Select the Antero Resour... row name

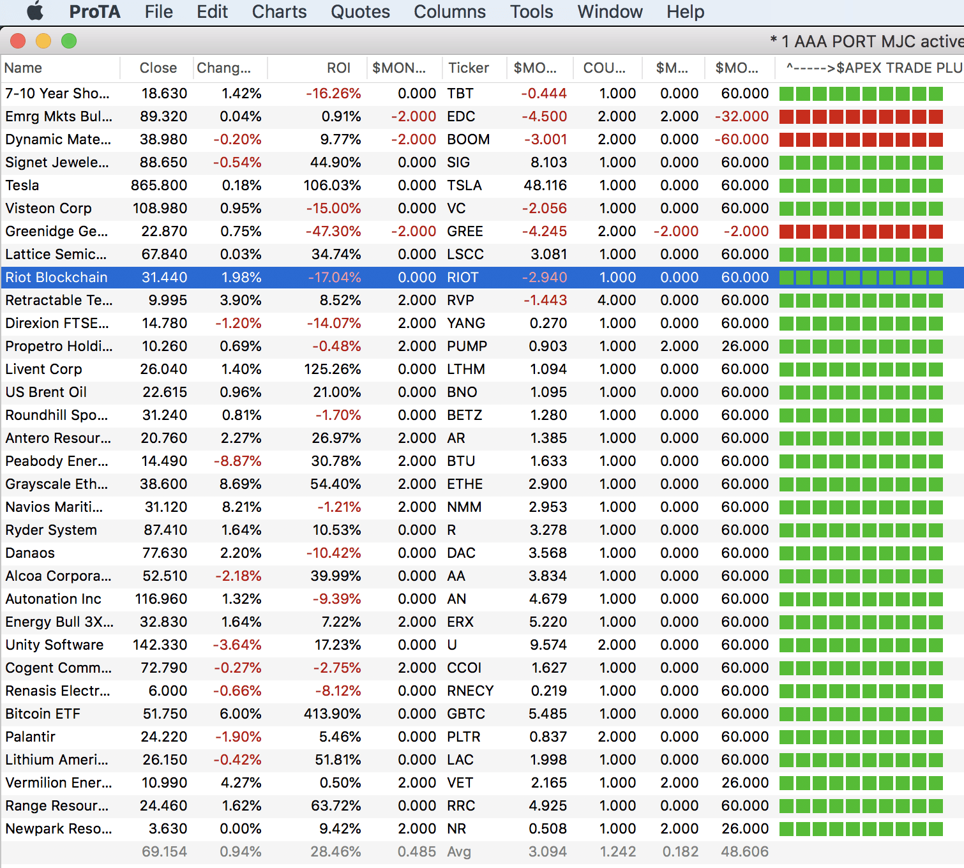pos(58,438)
